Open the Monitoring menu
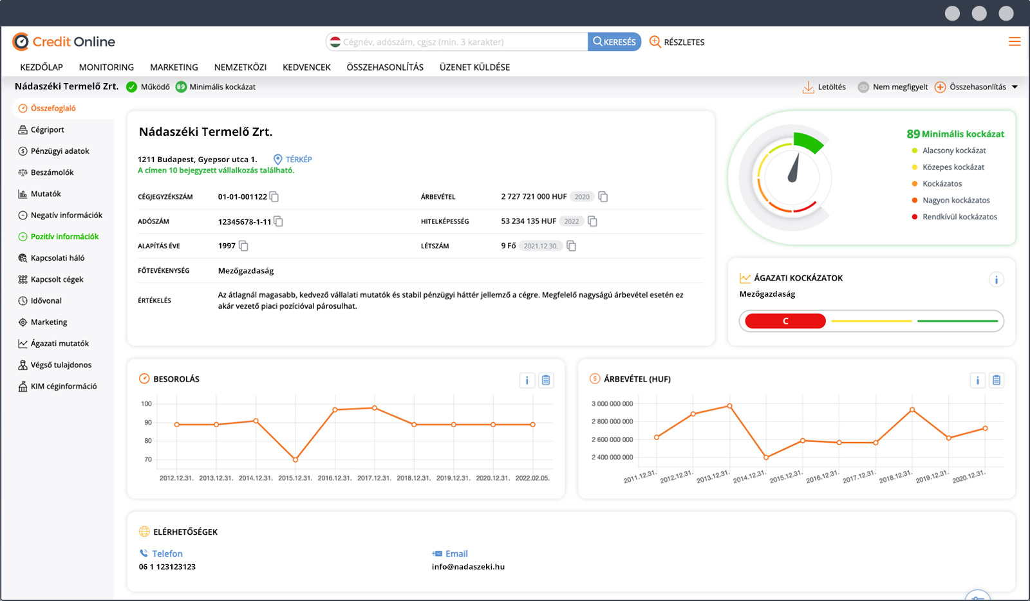The height and width of the screenshot is (601, 1030). (106, 67)
